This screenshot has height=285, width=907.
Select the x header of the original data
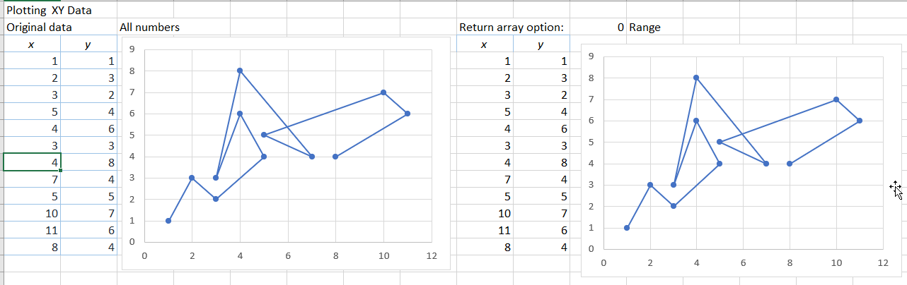pos(31,44)
